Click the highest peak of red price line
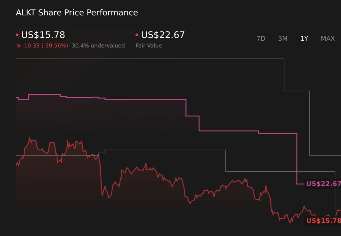This screenshot has width=341, height=236. [30, 138]
